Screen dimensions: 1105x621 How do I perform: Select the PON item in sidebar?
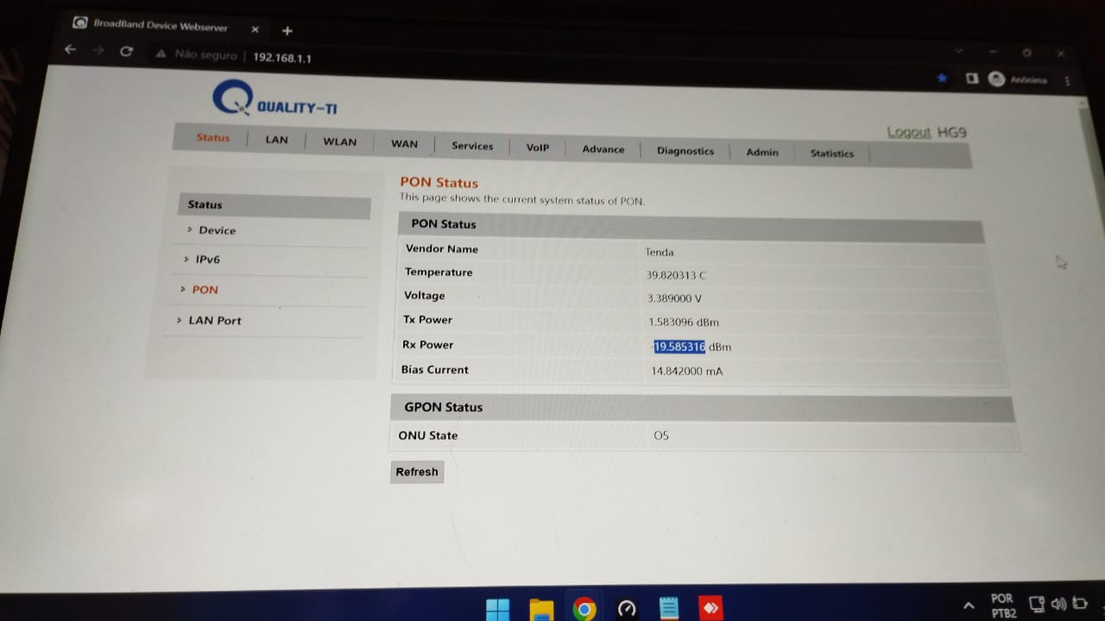pyautogui.click(x=205, y=290)
